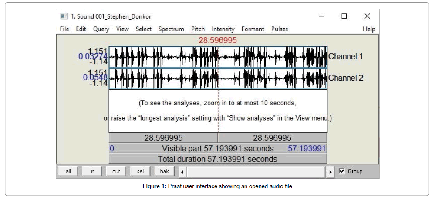Open the Formant menu
The image size is (432, 199).
tap(253, 29)
